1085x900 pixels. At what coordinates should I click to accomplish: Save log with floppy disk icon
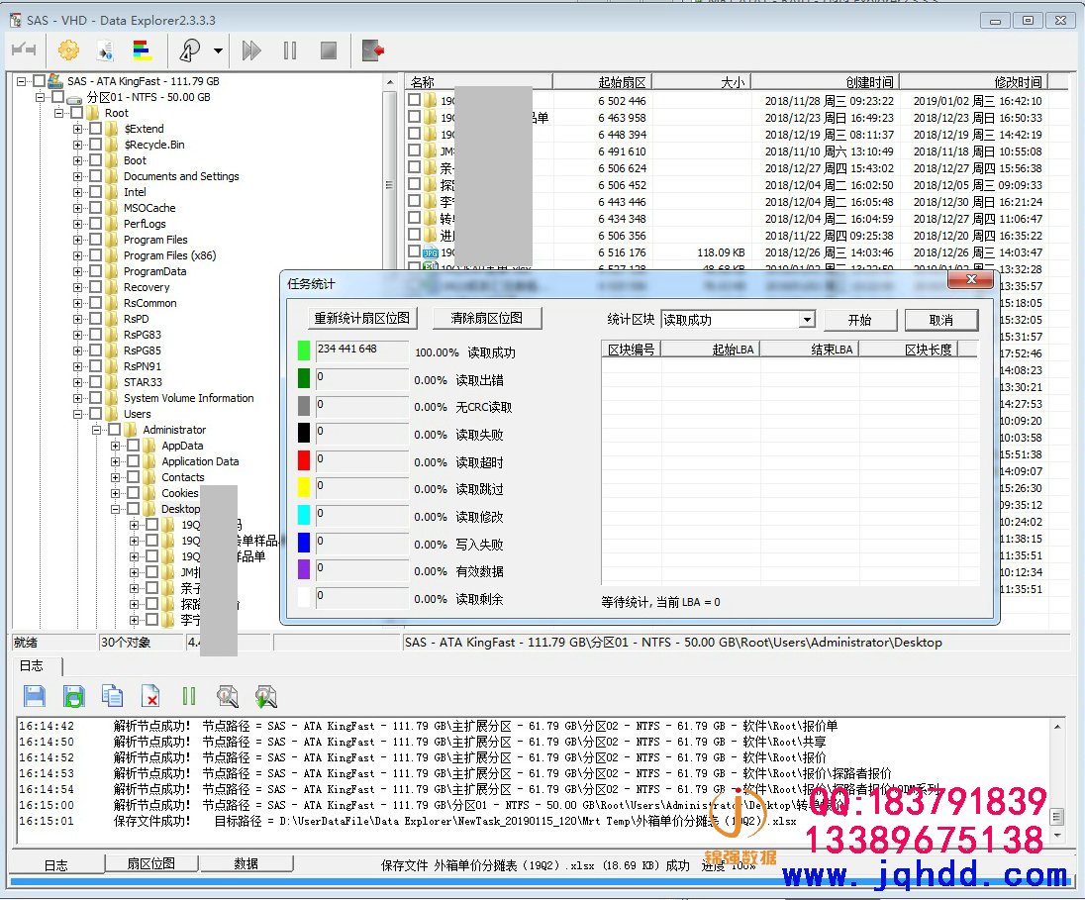pyautogui.click(x=34, y=696)
